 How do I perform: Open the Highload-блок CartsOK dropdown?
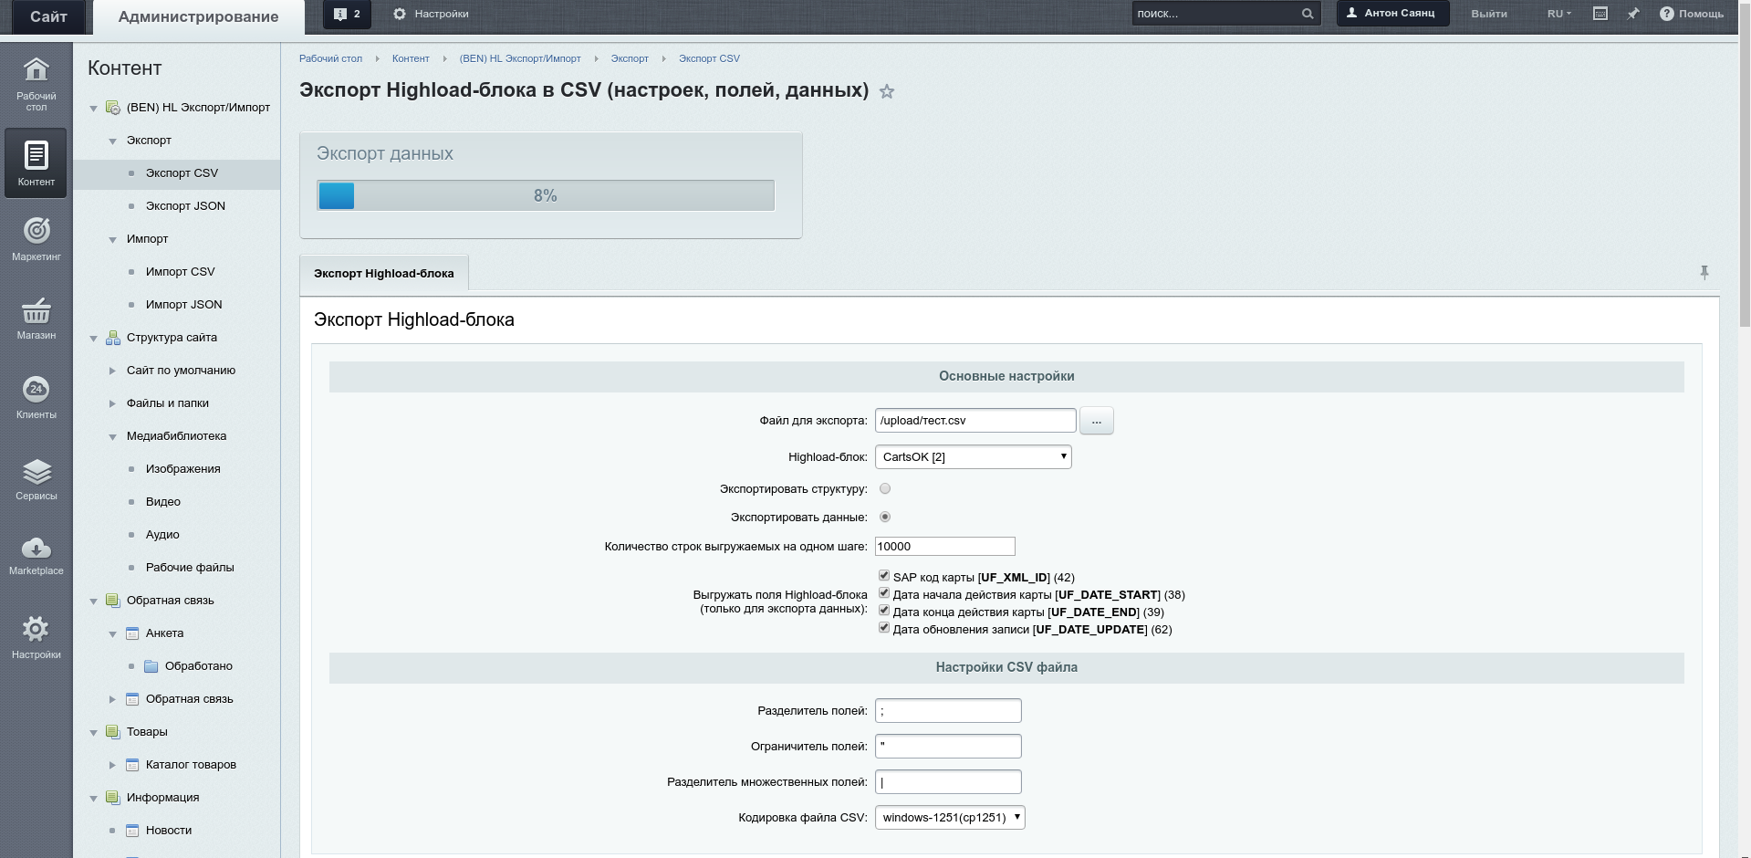tap(974, 456)
